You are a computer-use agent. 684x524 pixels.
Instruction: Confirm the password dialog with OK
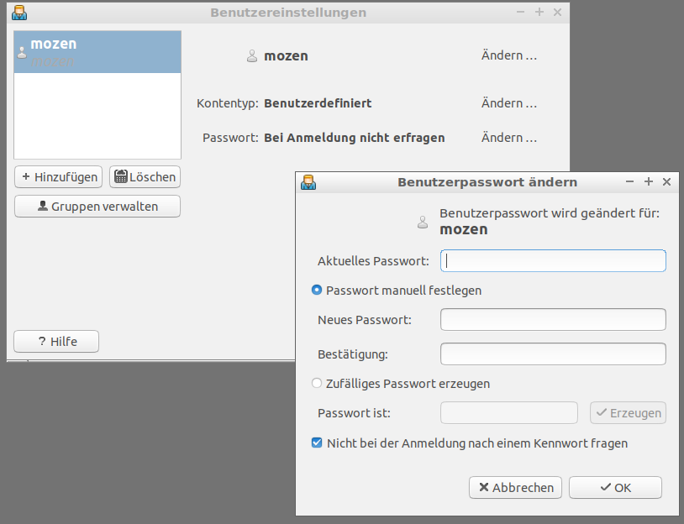click(x=615, y=488)
